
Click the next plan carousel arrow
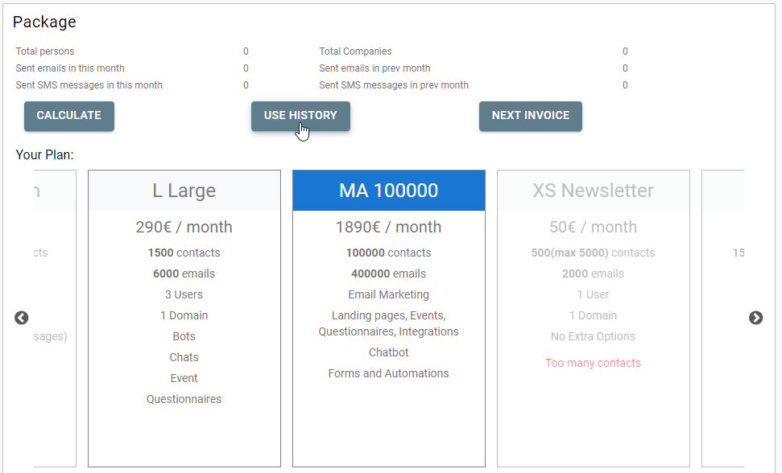[x=755, y=318]
